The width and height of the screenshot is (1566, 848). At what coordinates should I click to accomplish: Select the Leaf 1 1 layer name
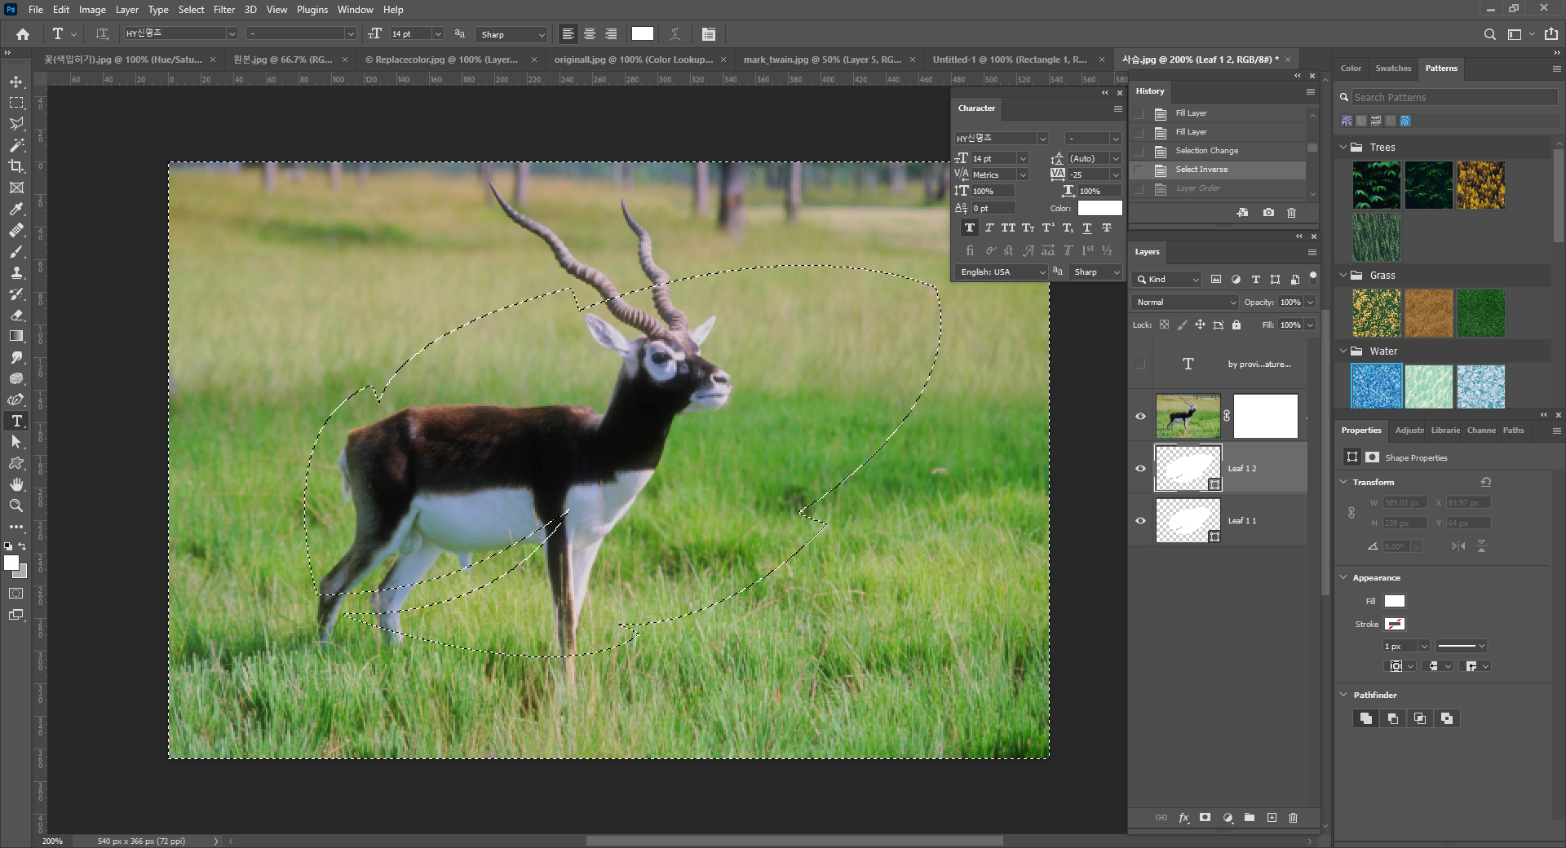pos(1242,520)
